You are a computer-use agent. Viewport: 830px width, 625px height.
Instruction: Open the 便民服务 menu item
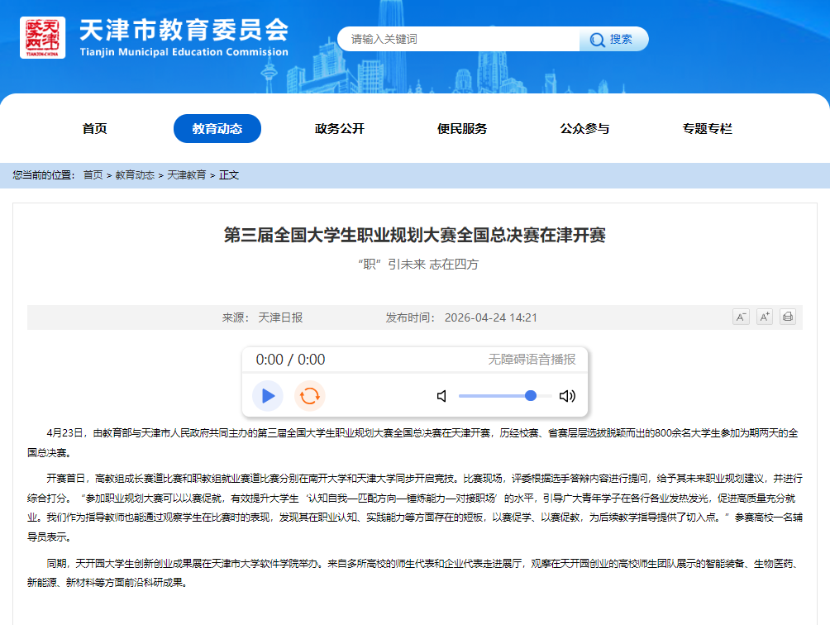[462, 129]
